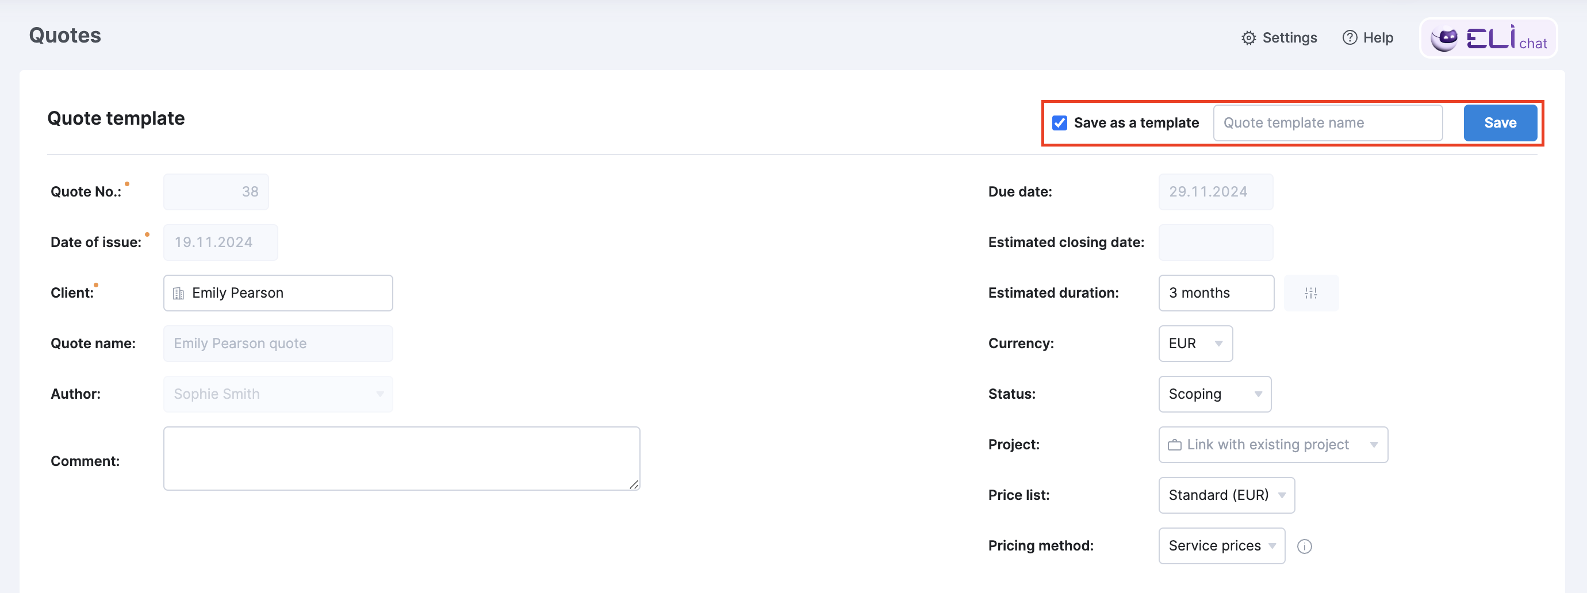The height and width of the screenshot is (593, 1587).
Task: Open the Currency EUR dropdown
Action: [x=1195, y=344]
